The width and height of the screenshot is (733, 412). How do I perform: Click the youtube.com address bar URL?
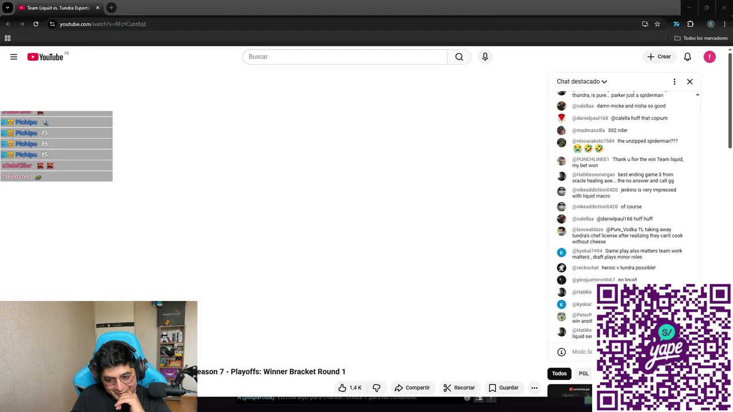point(103,24)
